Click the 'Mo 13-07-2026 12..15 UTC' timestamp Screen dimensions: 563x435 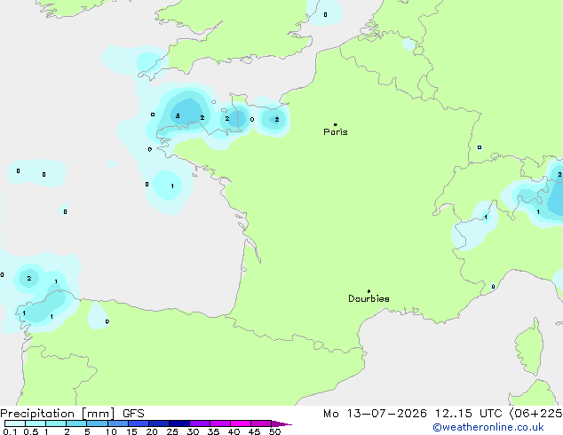tap(413, 414)
